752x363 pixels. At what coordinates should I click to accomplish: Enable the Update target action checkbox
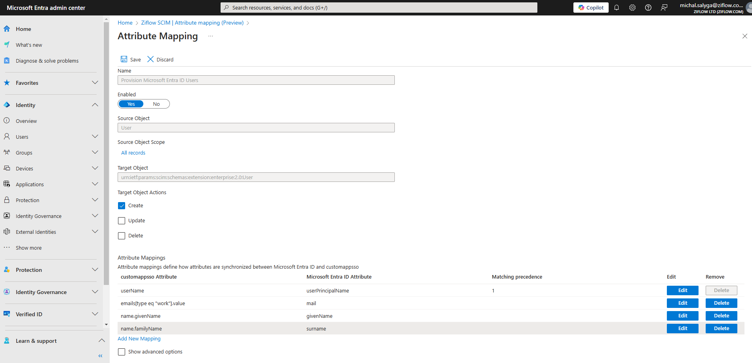pyautogui.click(x=122, y=221)
